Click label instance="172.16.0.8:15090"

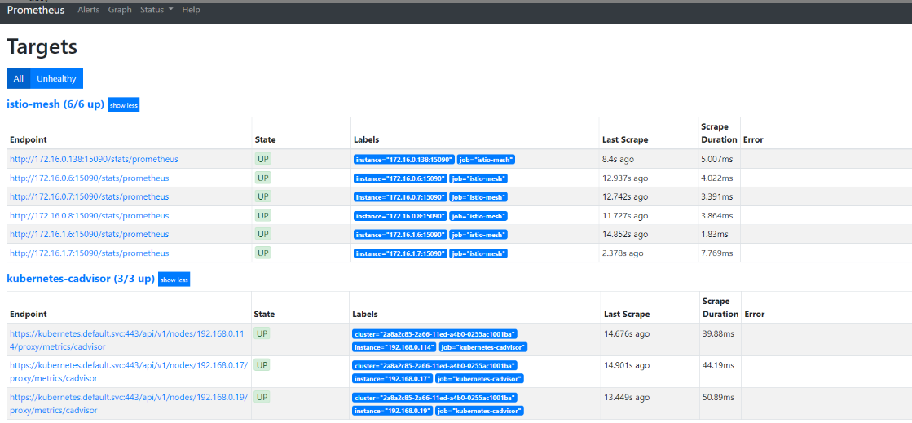click(x=400, y=217)
